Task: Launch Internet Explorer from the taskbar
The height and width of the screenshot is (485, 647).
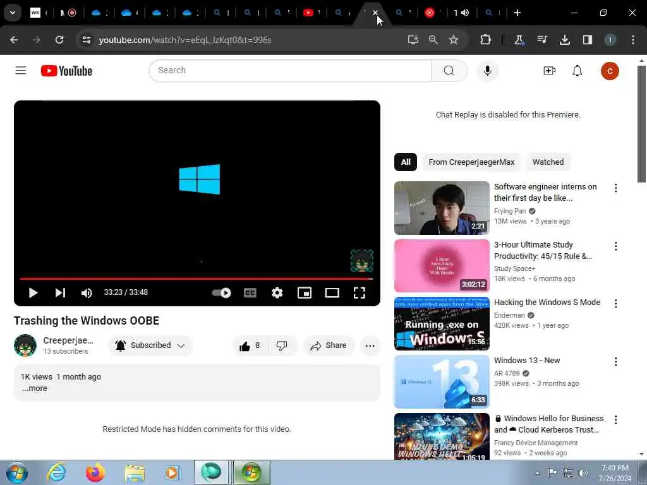Action: pos(56,472)
